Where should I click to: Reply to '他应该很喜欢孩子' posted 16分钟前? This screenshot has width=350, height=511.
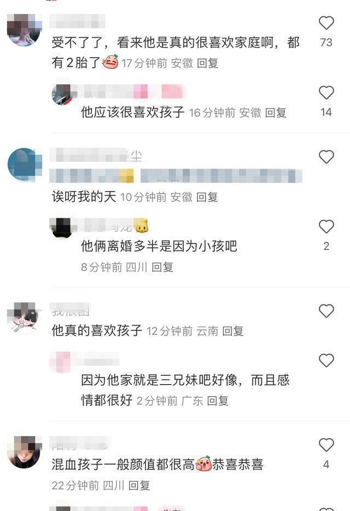click(276, 113)
